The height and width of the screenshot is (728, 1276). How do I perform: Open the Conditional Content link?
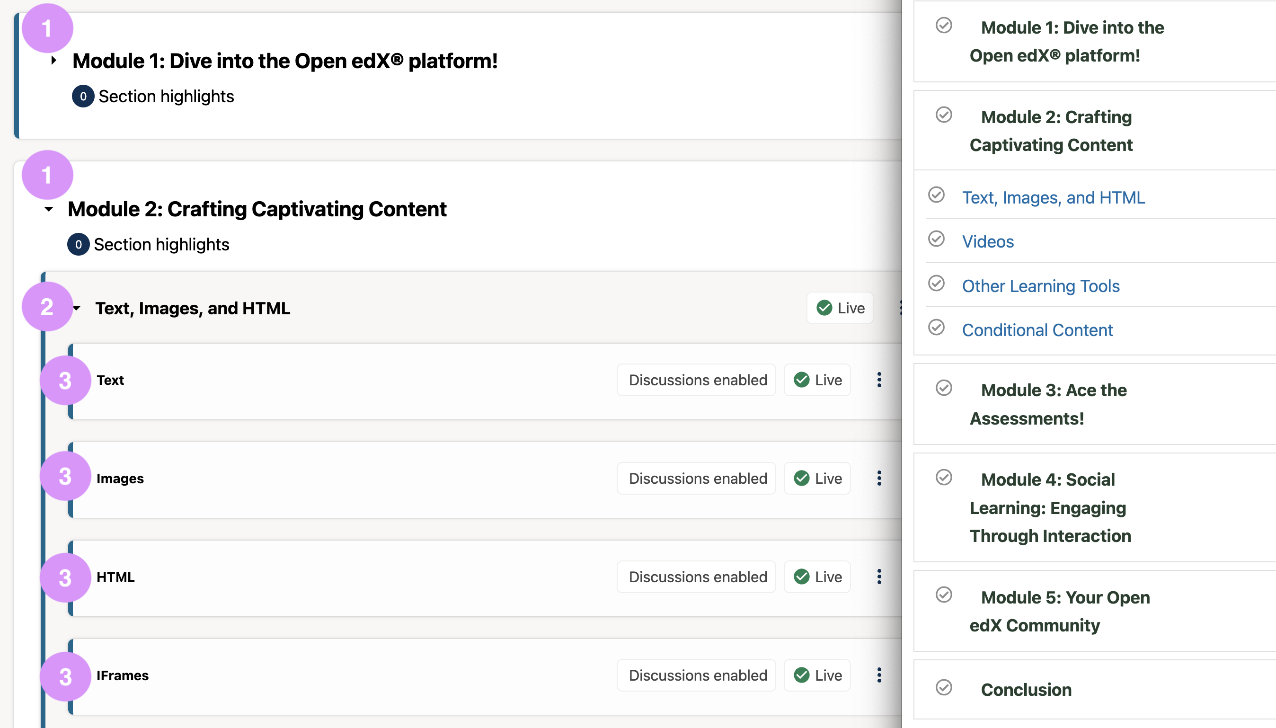click(1037, 330)
